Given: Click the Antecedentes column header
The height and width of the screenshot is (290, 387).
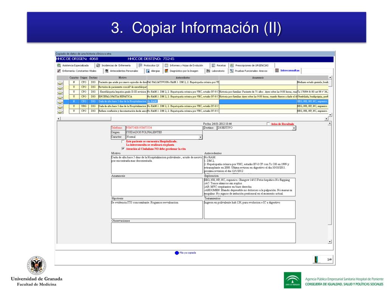Looking at the screenshot, I should click(183, 78).
